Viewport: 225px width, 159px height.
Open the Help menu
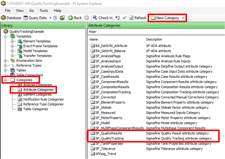pyautogui.click(x=58, y=10)
